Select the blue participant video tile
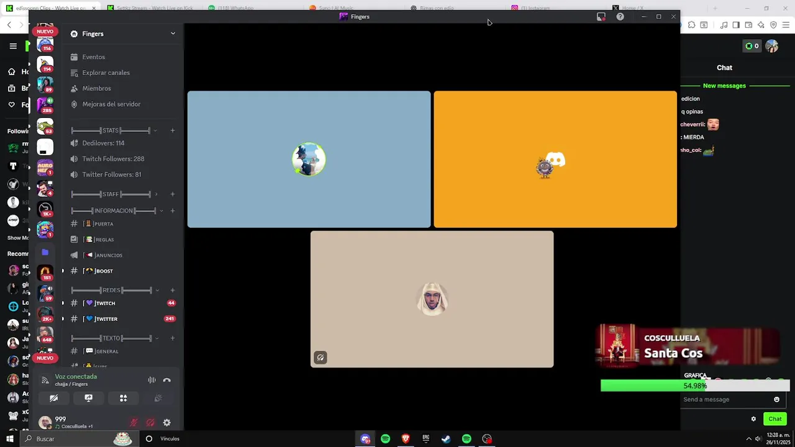Viewport: 795px width, 447px height. pyautogui.click(x=309, y=160)
